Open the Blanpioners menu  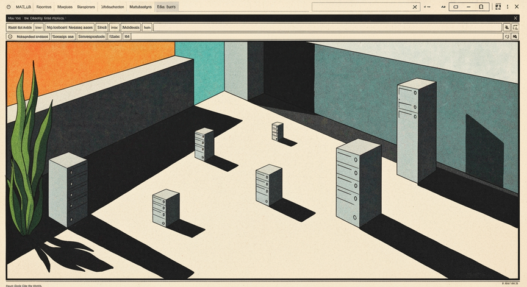tap(86, 7)
